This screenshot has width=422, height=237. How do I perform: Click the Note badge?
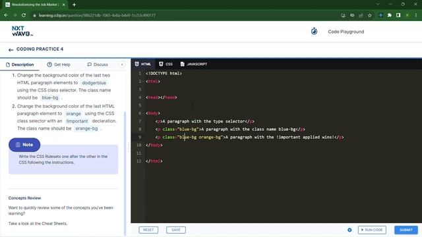point(24,145)
